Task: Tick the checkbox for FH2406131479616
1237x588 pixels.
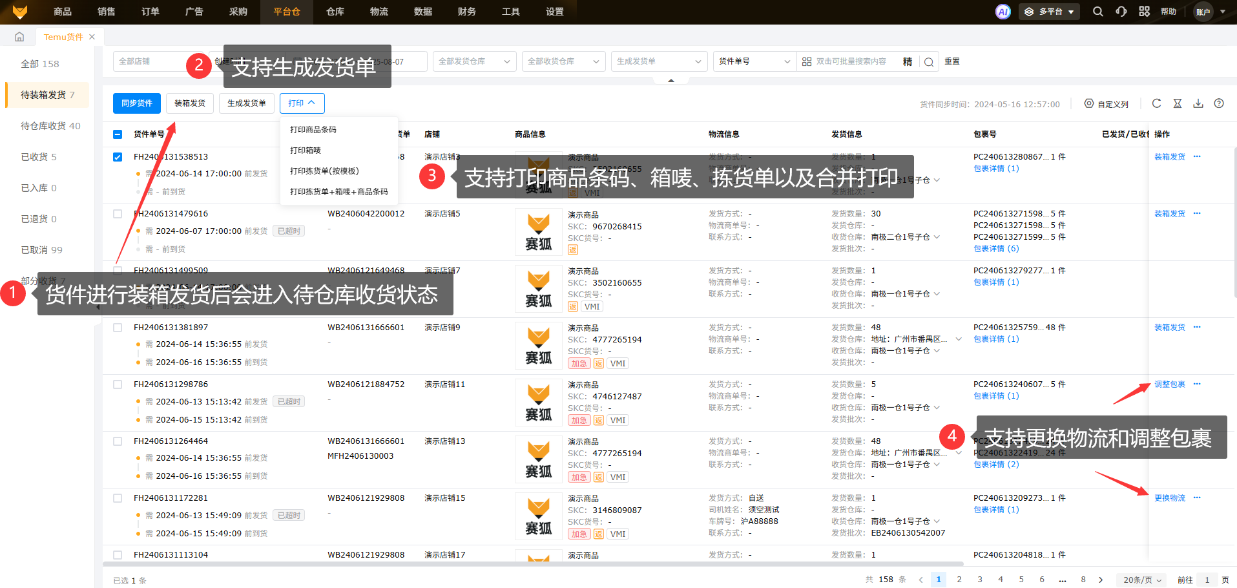Action: pos(118,214)
